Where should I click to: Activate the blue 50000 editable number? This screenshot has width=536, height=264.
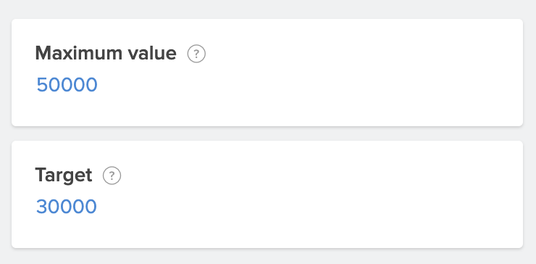(x=67, y=85)
